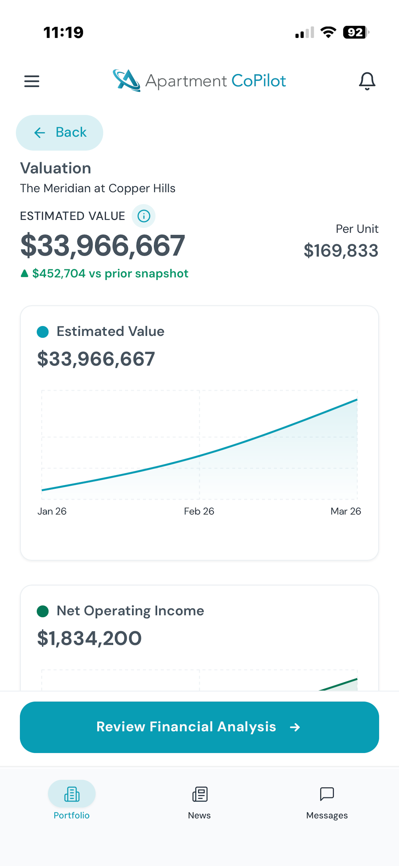The width and height of the screenshot is (399, 866).
Task: Tap the Portfolio building icon
Action: point(72,794)
